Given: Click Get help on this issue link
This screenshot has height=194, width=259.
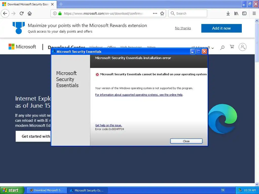Looking at the screenshot, I should coord(109,125).
